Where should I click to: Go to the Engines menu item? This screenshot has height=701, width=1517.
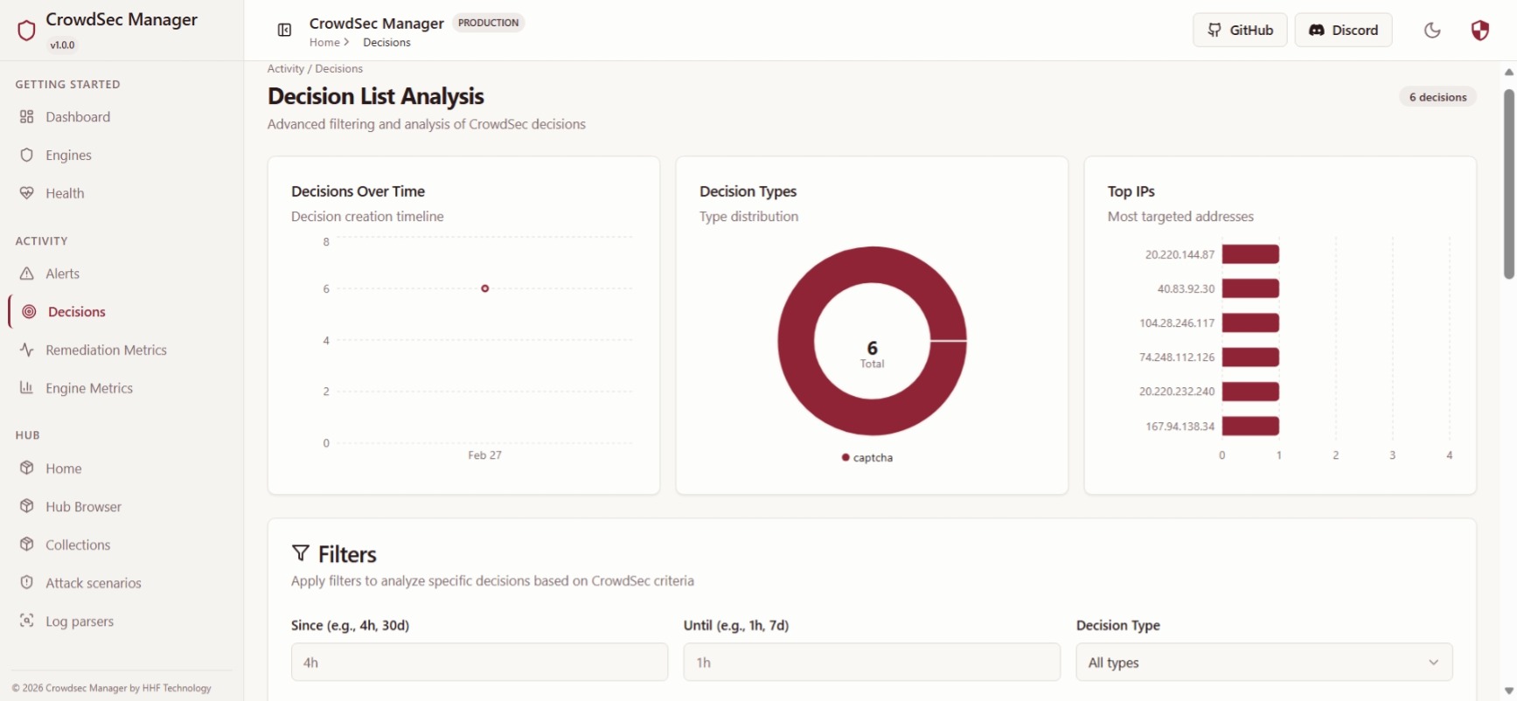(x=68, y=155)
